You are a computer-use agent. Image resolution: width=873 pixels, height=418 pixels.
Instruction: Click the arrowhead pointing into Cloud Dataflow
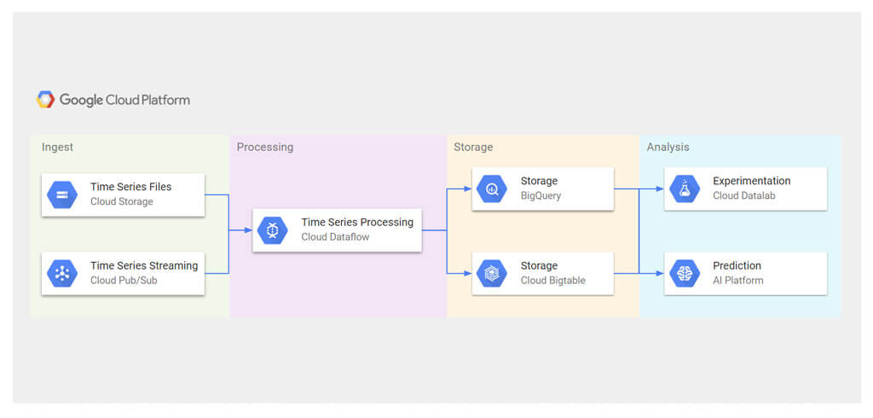tap(248, 229)
